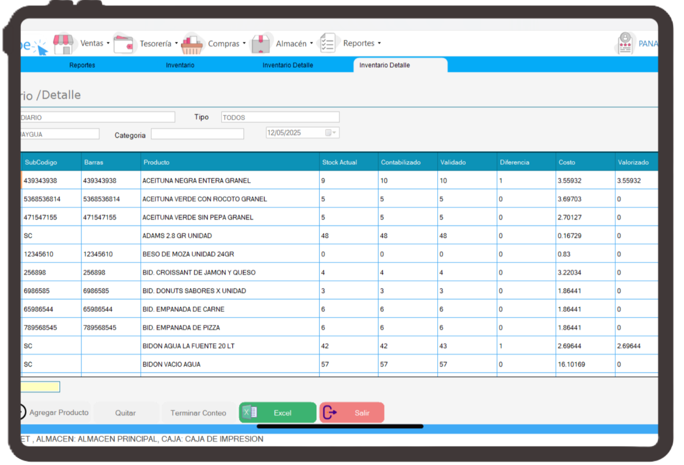Click the Salir exit arrow icon
The width and height of the screenshot is (684, 465).
point(330,412)
